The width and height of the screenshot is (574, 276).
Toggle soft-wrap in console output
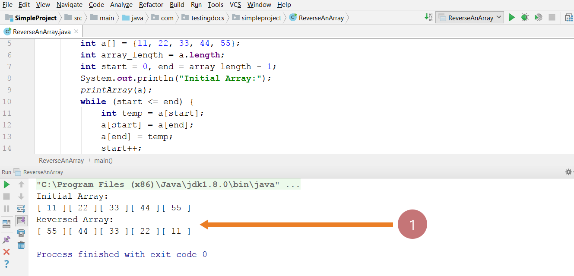[x=21, y=209]
